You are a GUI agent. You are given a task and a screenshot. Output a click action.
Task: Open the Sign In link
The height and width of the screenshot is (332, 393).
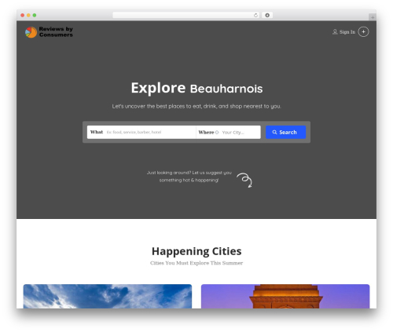tap(347, 32)
